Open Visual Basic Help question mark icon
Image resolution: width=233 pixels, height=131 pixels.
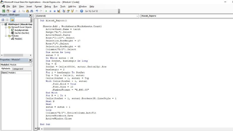click(82, 11)
